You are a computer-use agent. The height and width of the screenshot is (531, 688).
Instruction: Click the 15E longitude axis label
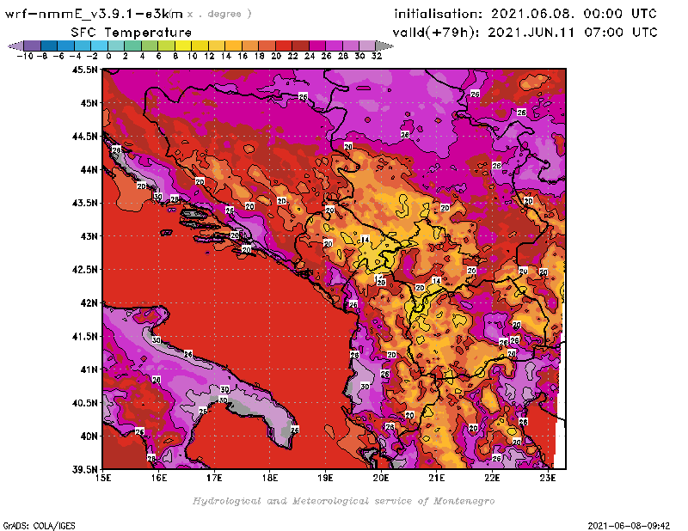click(103, 478)
